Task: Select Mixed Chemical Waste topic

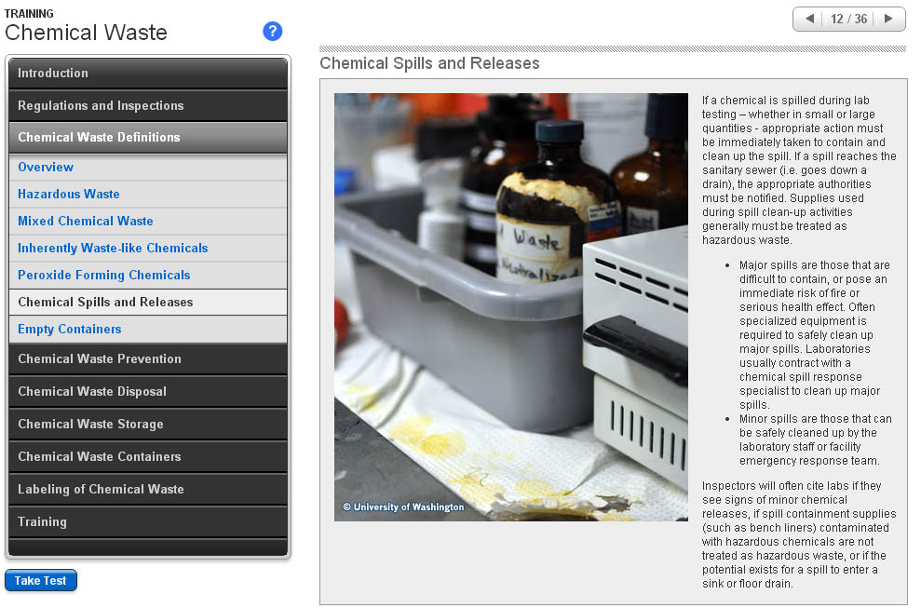Action: (86, 222)
